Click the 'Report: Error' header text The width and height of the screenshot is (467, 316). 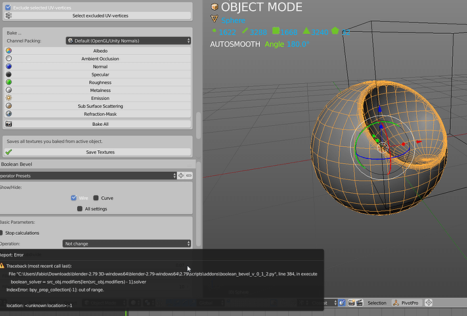12,254
